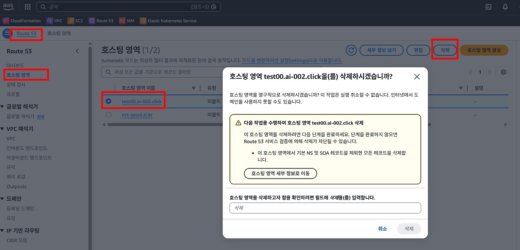Viewport: 520px width, 250px height.
Task: Open the CloudShell terminal icon
Action: pos(488,6)
